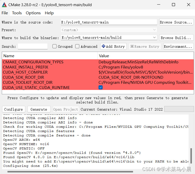Click C:/Program Files/yolov8 value

pyautogui.click(x=121, y=67)
